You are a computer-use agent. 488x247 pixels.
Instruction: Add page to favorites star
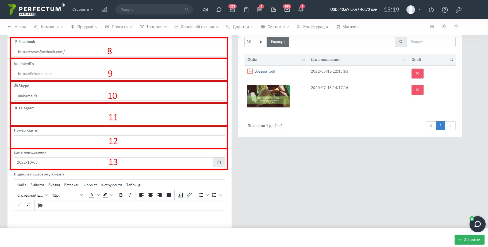tap(456, 27)
